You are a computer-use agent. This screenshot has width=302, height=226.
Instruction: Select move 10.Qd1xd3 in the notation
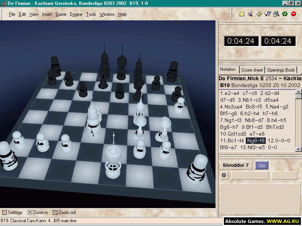[x=233, y=134]
